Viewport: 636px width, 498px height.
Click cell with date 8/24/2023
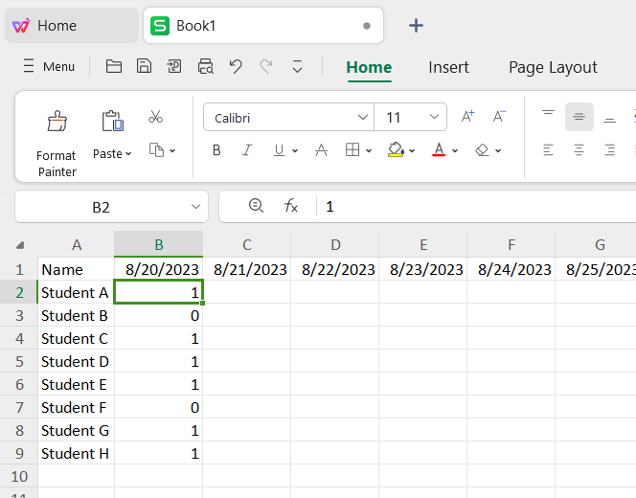point(511,269)
